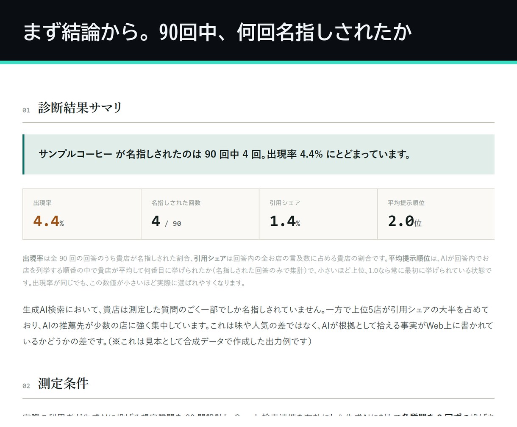Click the headline 'まず結論から。90回中、何回名指しされたか'
This screenshot has width=517, height=427.
217,32
